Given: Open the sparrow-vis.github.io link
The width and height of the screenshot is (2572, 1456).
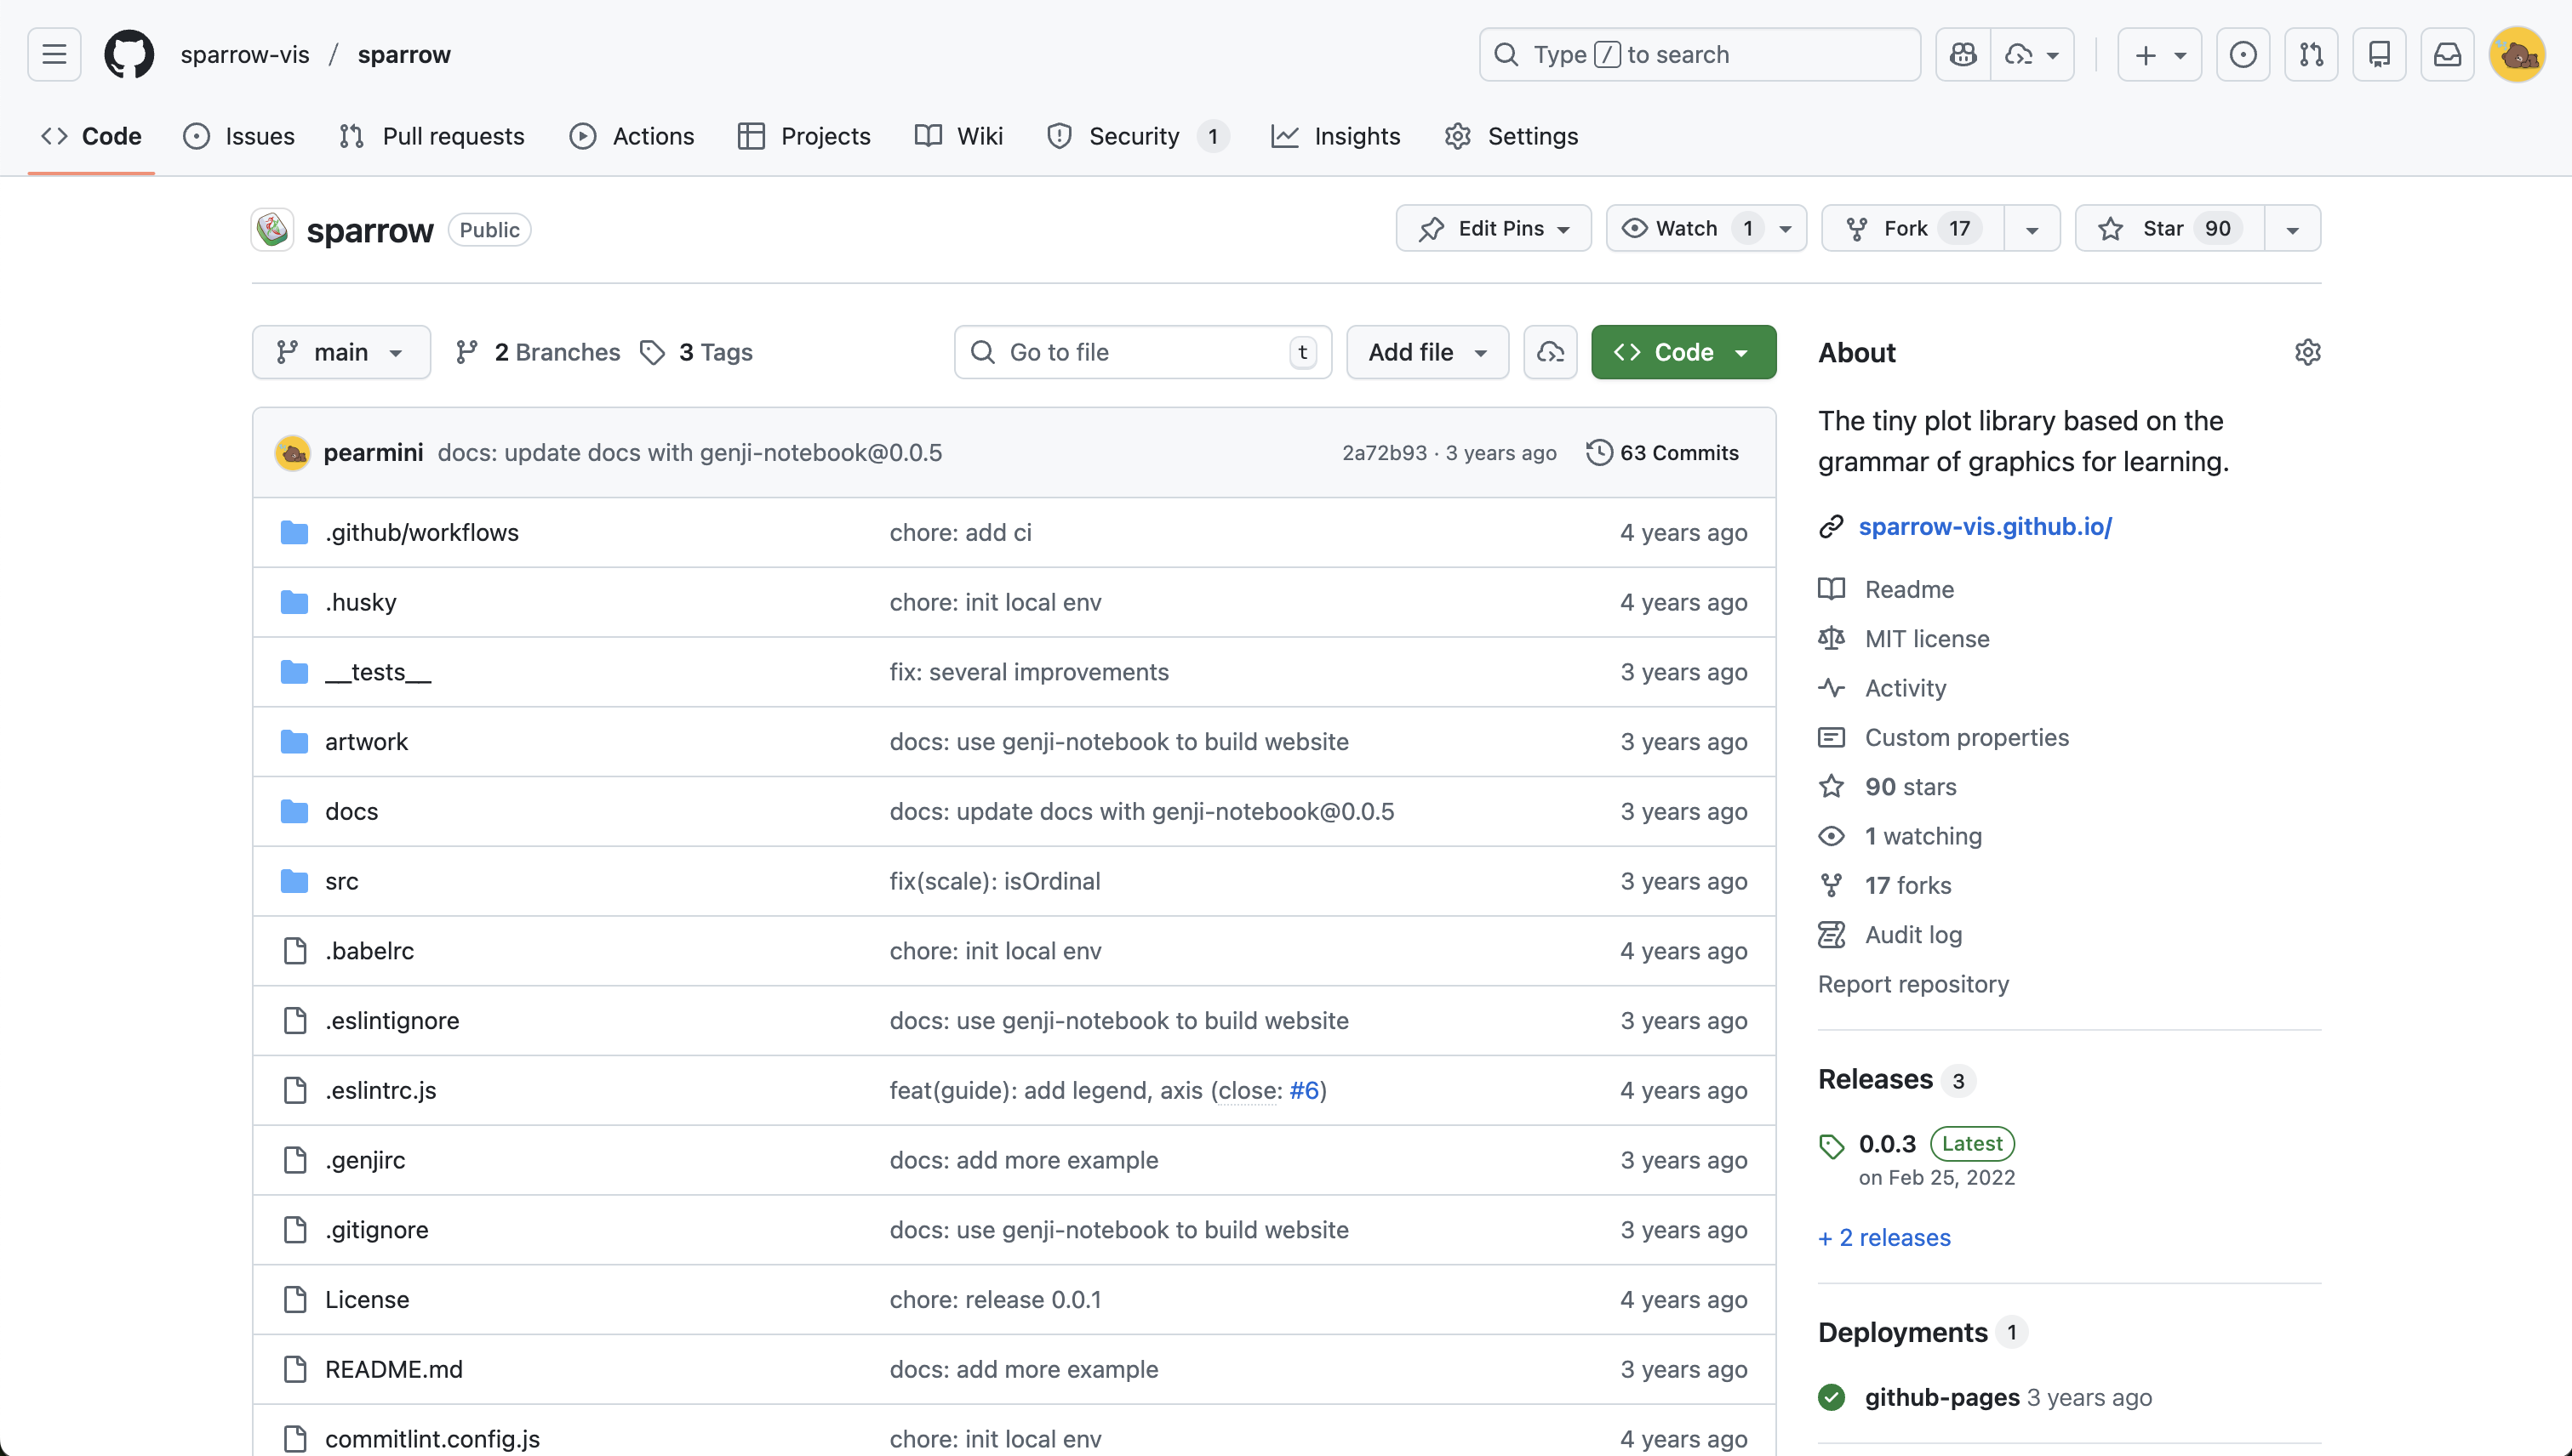Looking at the screenshot, I should pos(1985,527).
